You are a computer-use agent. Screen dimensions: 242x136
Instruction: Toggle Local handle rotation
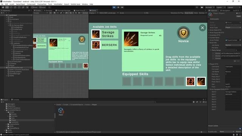pyautogui.click(x=42, y=7)
